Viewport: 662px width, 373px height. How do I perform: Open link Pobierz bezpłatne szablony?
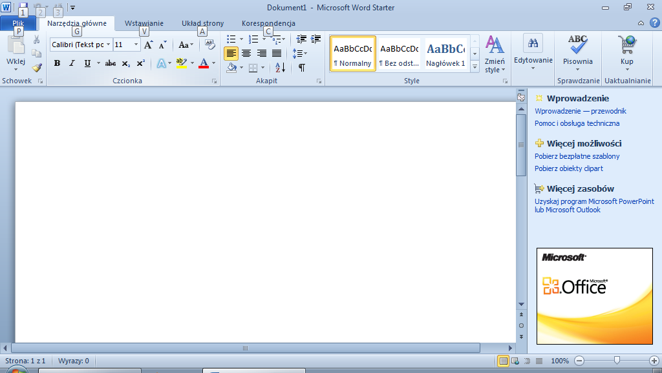point(577,156)
